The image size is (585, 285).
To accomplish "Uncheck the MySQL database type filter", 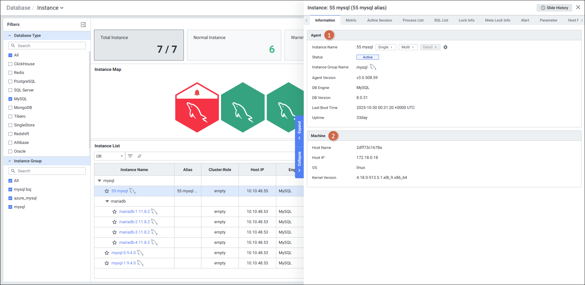I will [x=10, y=99].
